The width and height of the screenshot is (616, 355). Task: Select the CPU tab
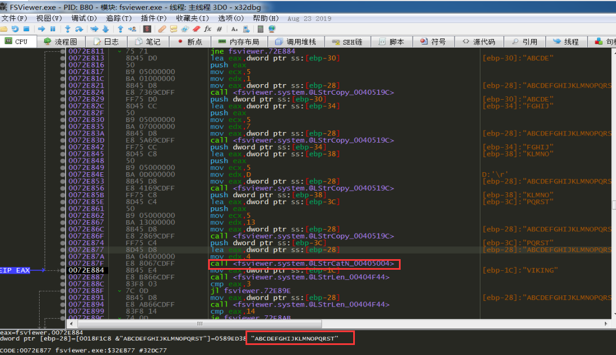click(17, 41)
